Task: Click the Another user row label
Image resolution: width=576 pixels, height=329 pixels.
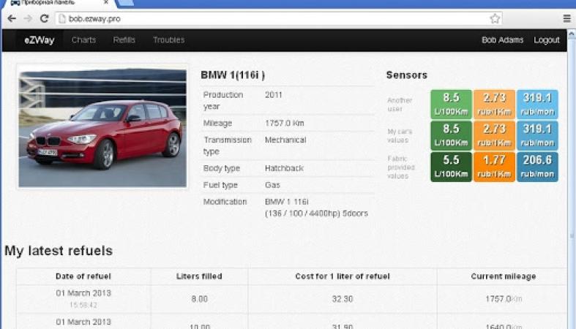Action: (x=400, y=105)
